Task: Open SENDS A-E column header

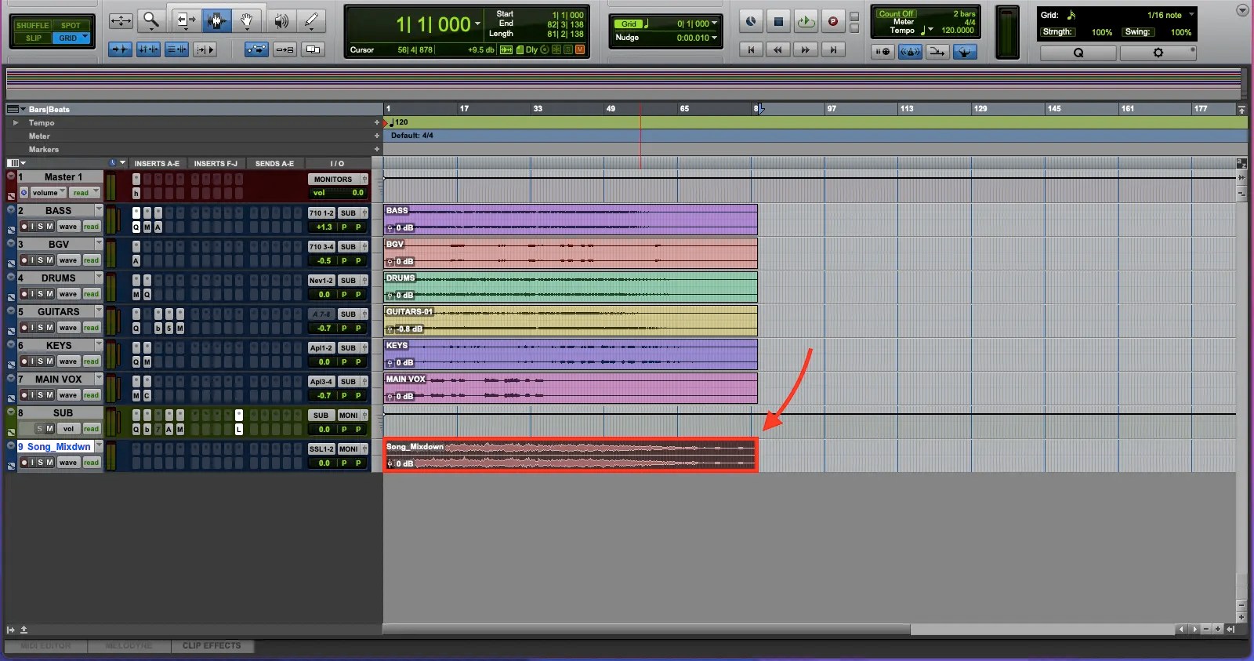Action: [x=274, y=163]
